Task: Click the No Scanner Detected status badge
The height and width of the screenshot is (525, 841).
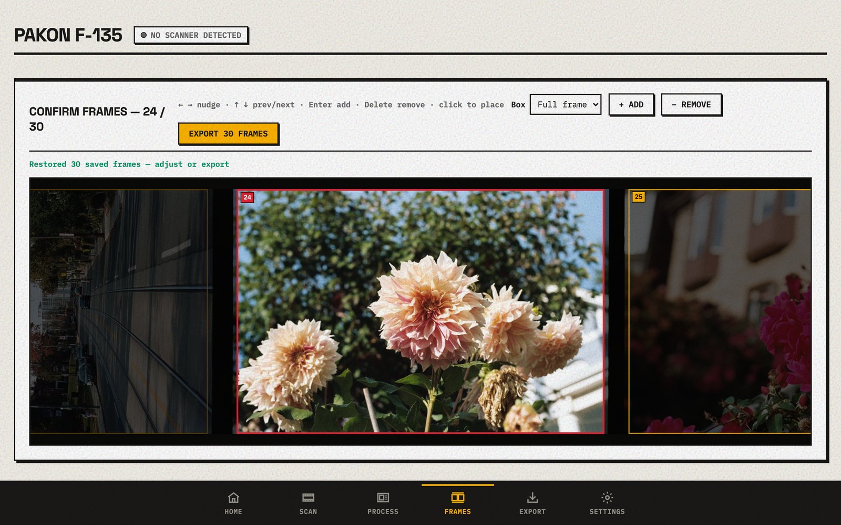Action: click(191, 35)
